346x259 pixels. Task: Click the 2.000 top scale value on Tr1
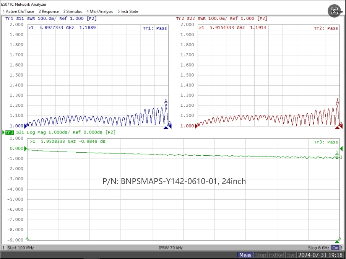(16, 24)
